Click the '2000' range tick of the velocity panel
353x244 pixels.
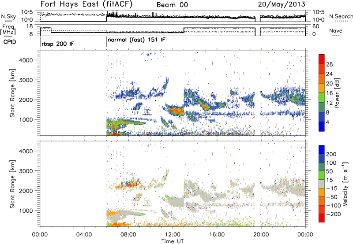pyautogui.click(x=26, y=191)
